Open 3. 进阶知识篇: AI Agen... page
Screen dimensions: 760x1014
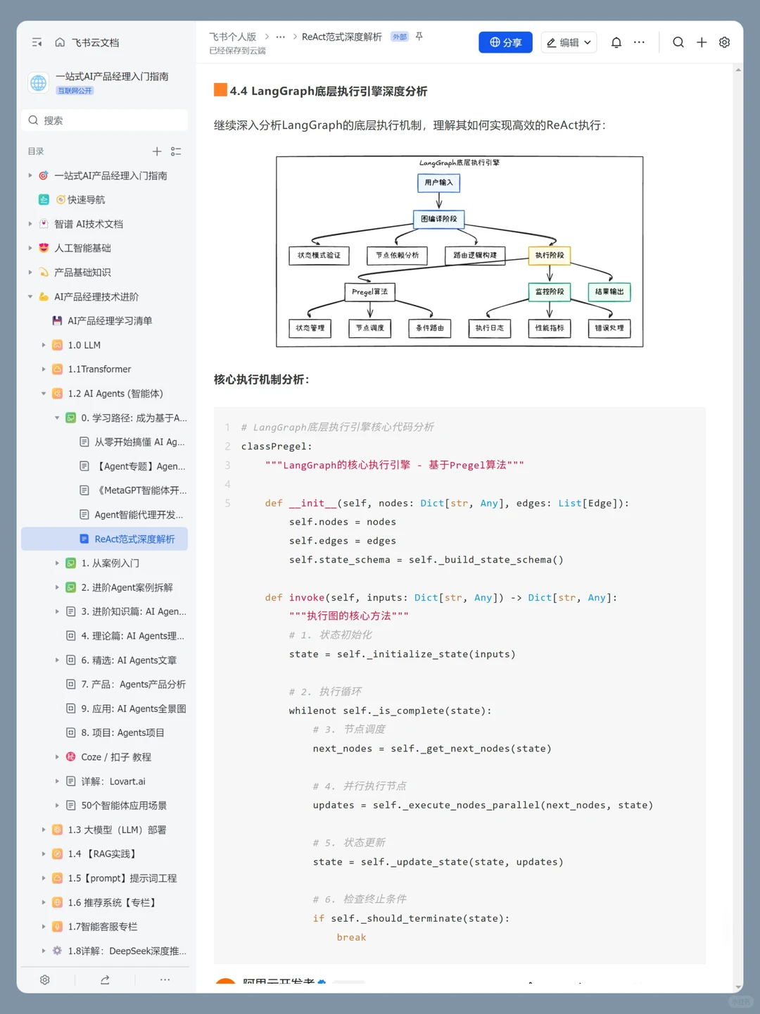coord(104,611)
